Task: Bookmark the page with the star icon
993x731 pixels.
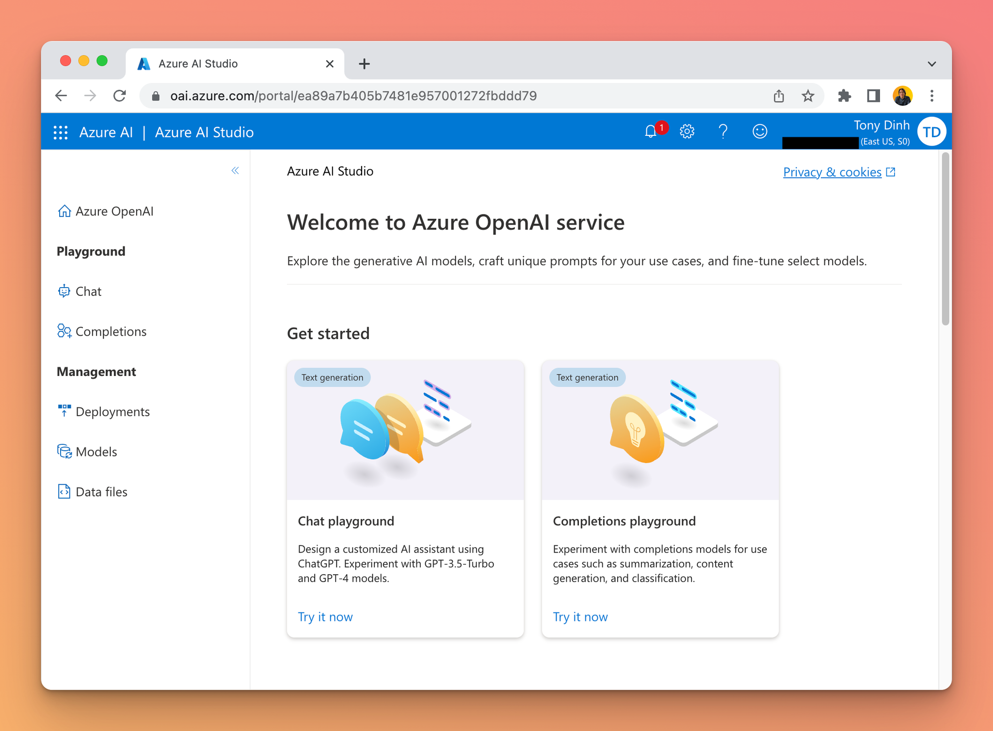Action: [x=808, y=96]
